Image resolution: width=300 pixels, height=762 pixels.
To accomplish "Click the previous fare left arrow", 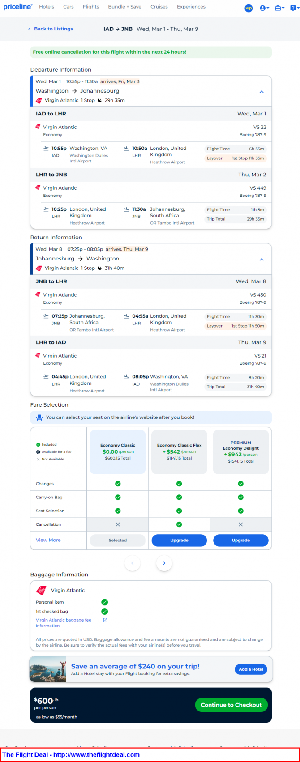I will point(133,563).
